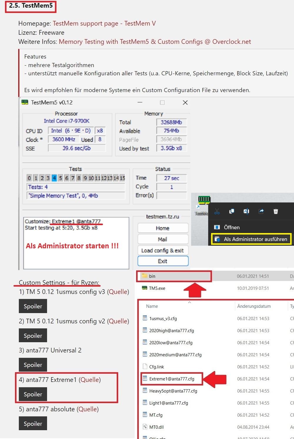
Task: Click Load config & exit button
Action: [x=163, y=250]
